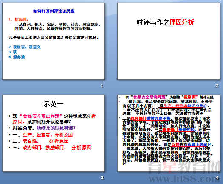Click bullet 一、生产、经营者 on slide 3
Image resolution: width=223 pixels, height=184 pixels.
tap(42, 135)
